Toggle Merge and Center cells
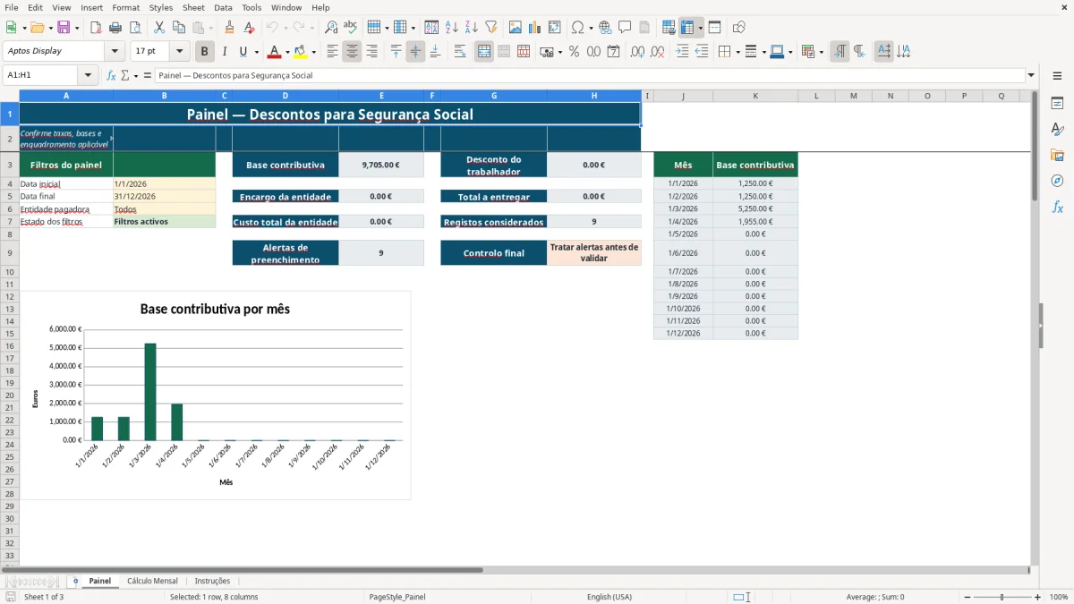The height and width of the screenshot is (604, 1074). pos(484,52)
